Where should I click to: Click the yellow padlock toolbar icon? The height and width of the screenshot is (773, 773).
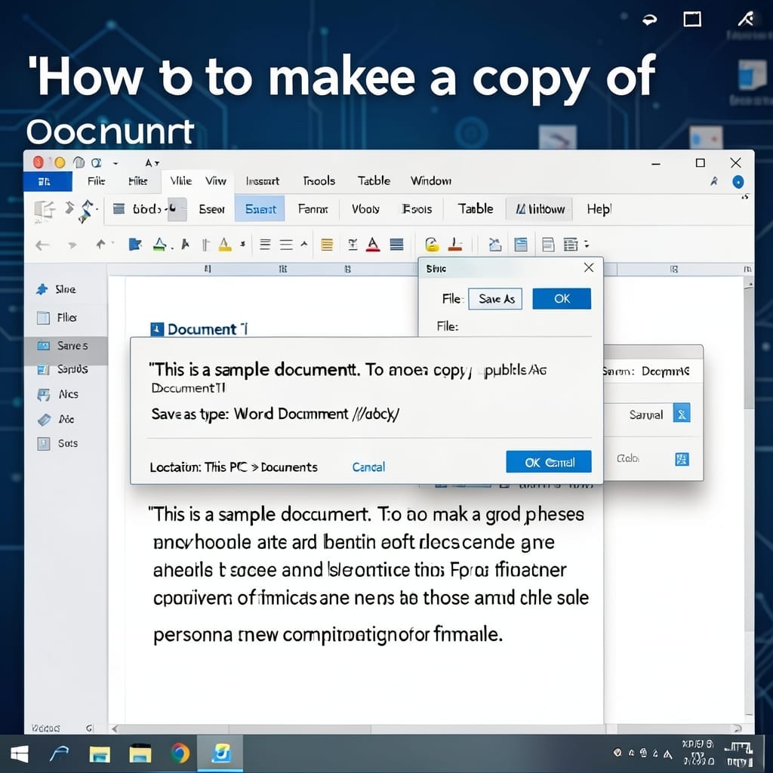coord(432,244)
